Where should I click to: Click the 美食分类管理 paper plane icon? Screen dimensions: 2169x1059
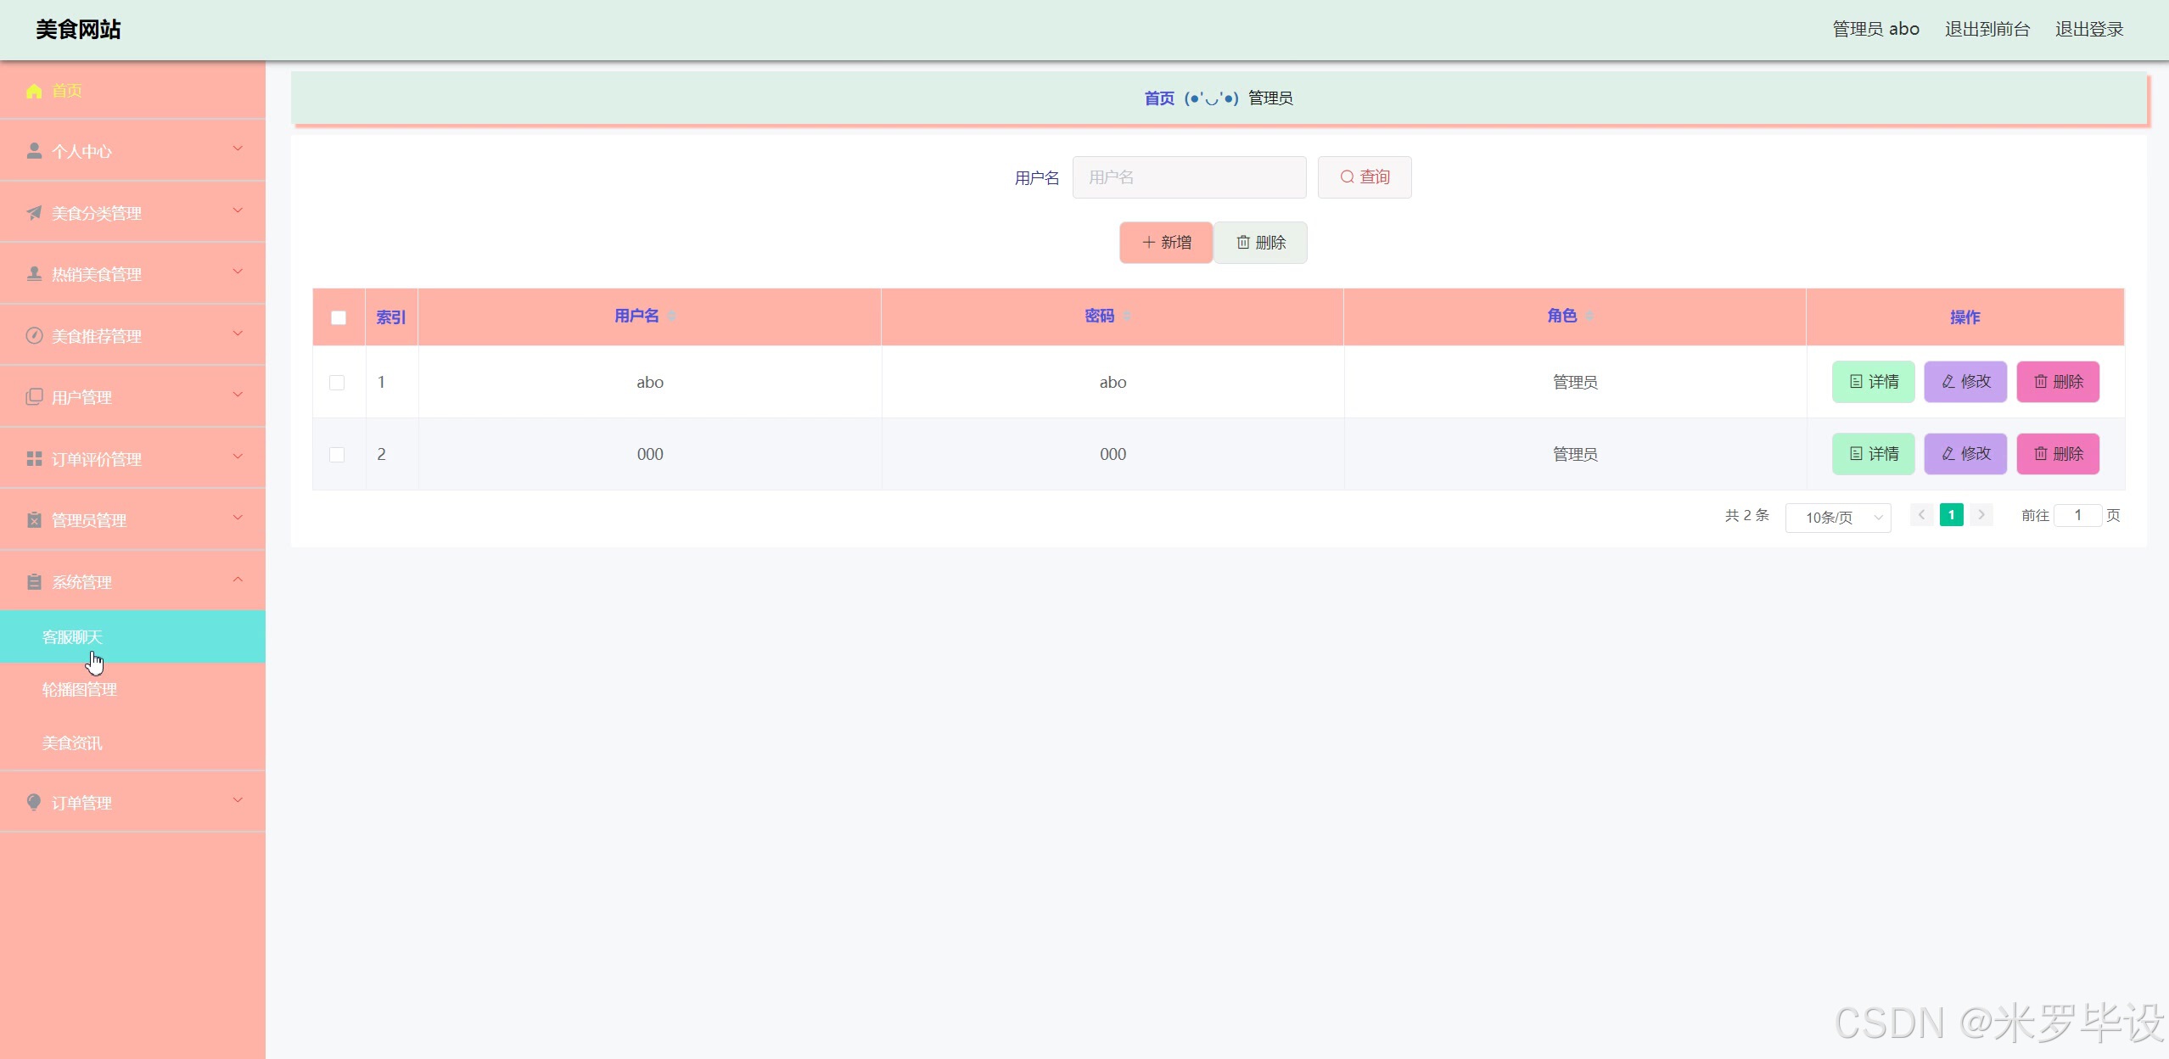(34, 213)
